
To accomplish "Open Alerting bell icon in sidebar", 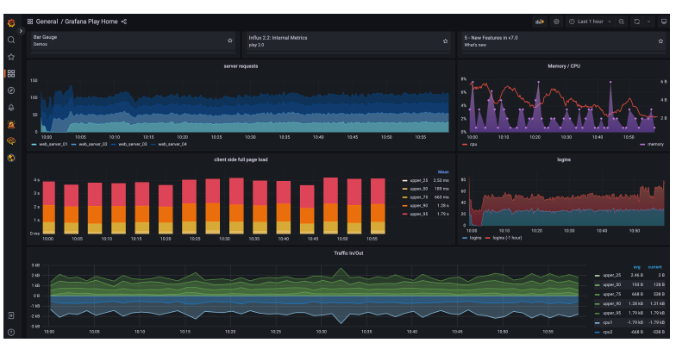I will point(12,107).
